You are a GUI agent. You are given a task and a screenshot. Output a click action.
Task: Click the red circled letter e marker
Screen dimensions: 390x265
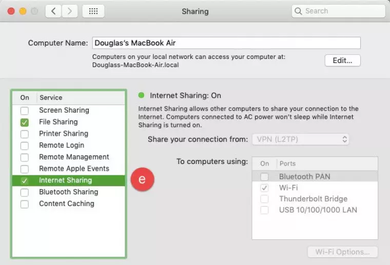click(142, 179)
